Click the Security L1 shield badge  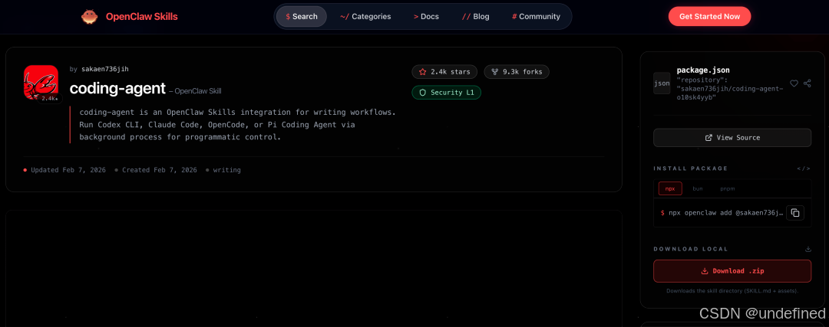[x=446, y=93]
